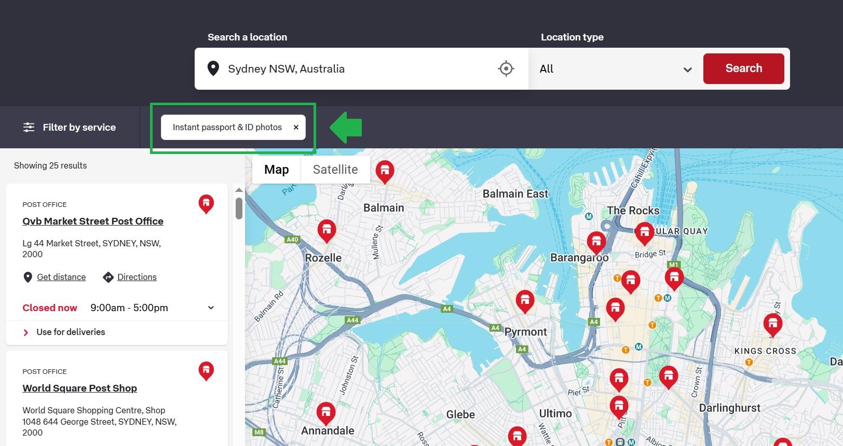Click the use-my-location crosshair icon

[x=506, y=68]
